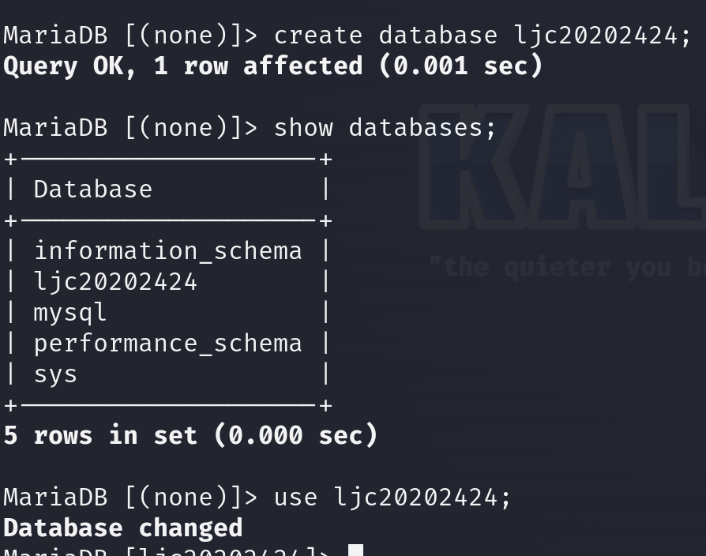The image size is (706, 556).
Task: Click the 'Database changed' message
Action: point(123,528)
